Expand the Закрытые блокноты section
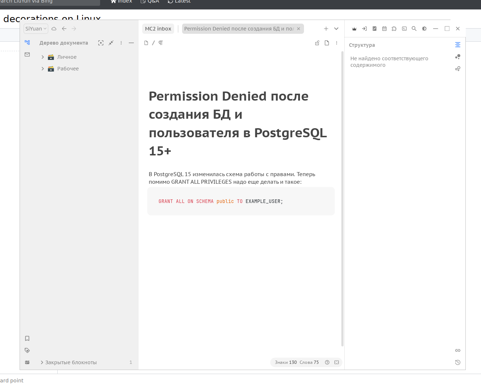The width and height of the screenshot is (481, 386). (x=42, y=362)
